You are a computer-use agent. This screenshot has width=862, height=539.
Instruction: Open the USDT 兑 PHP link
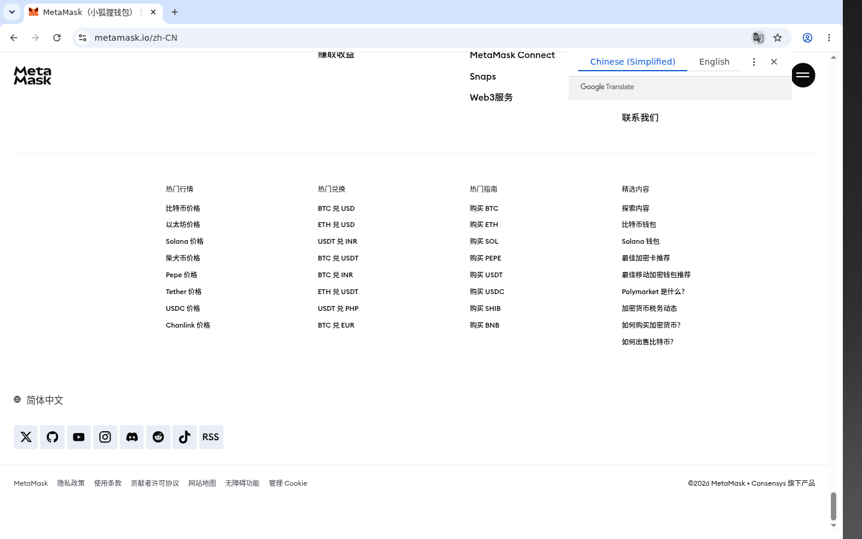point(338,308)
